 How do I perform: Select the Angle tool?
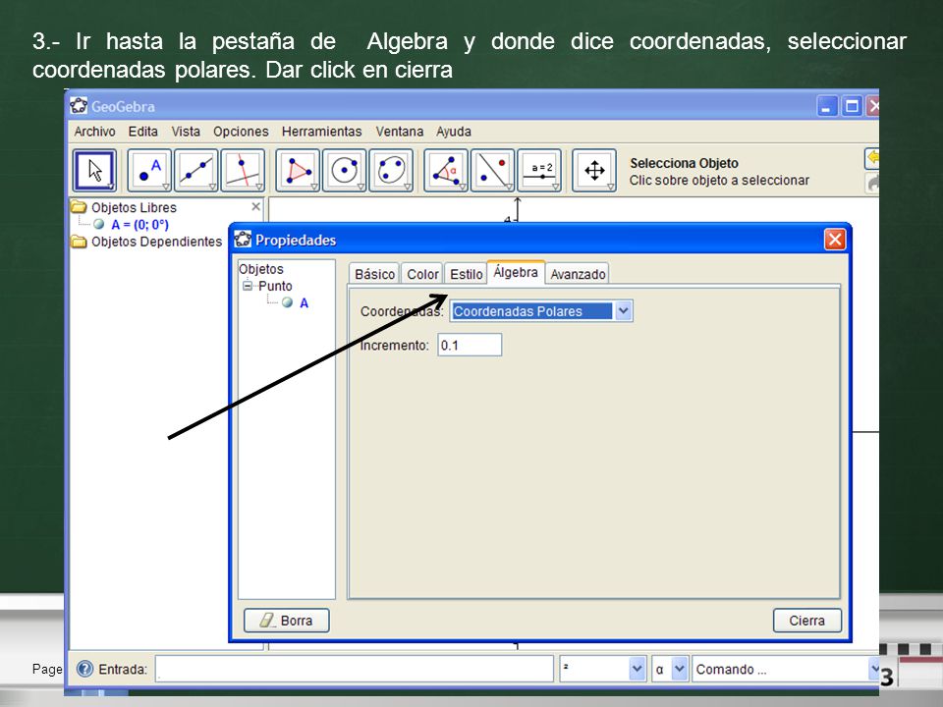[x=446, y=170]
